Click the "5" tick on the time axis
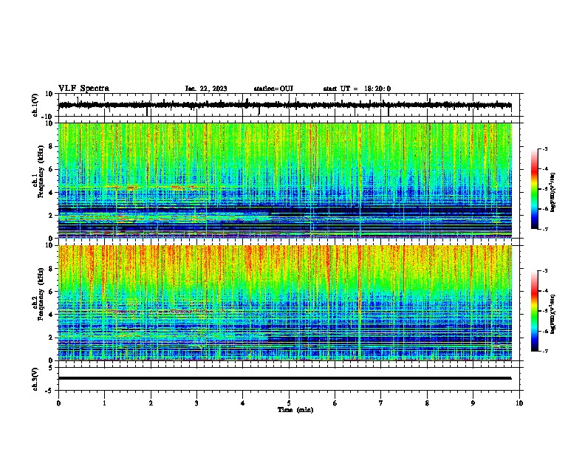Screen dimensions: 585x452 tap(289, 403)
